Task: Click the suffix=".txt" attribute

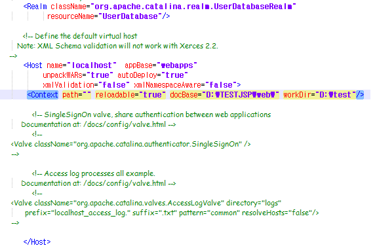Action: point(154,213)
